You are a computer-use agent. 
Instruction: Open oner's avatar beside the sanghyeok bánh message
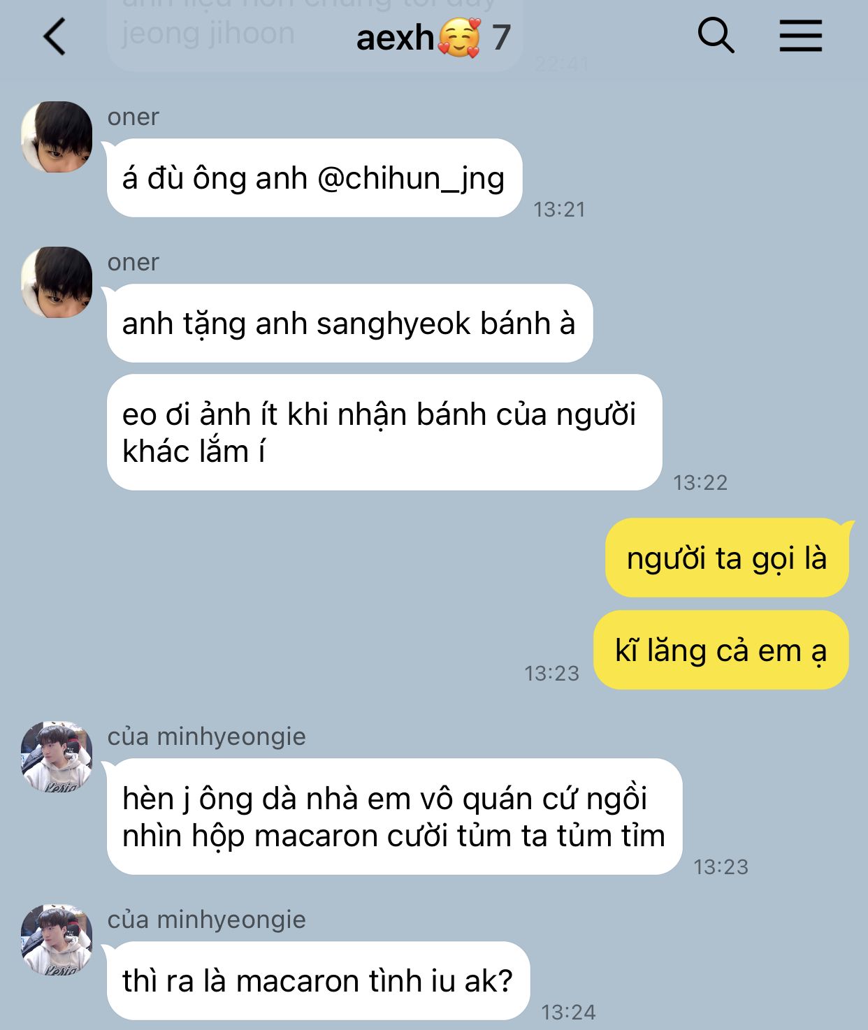pos(57,282)
